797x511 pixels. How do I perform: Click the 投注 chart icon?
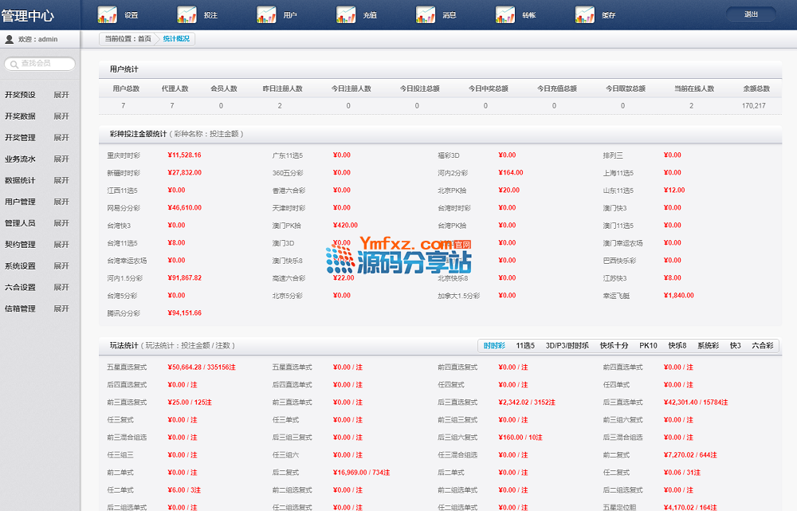[186, 14]
